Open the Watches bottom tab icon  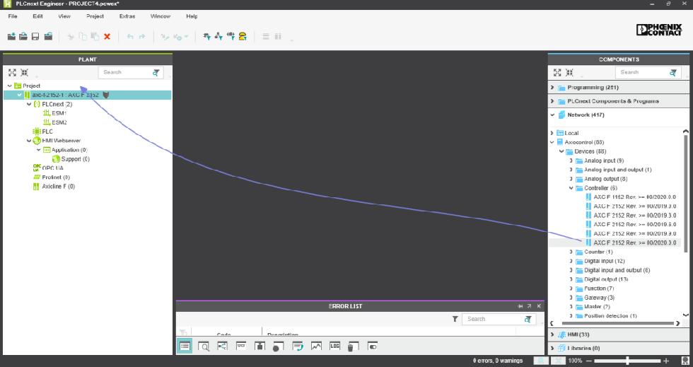tap(241, 346)
